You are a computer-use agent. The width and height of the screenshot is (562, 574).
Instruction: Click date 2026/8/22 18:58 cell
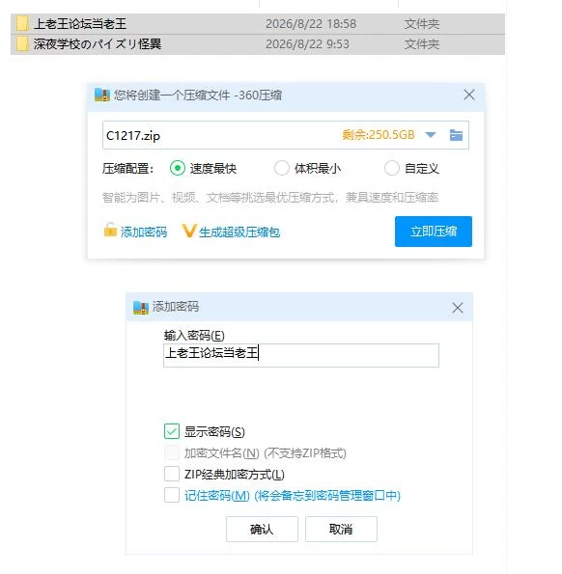tap(311, 24)
